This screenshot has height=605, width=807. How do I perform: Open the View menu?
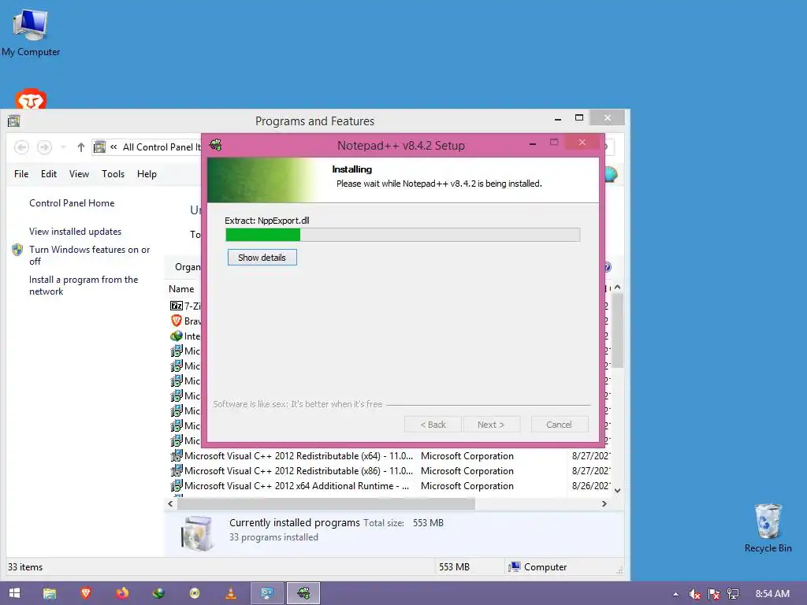pos(80,174)
